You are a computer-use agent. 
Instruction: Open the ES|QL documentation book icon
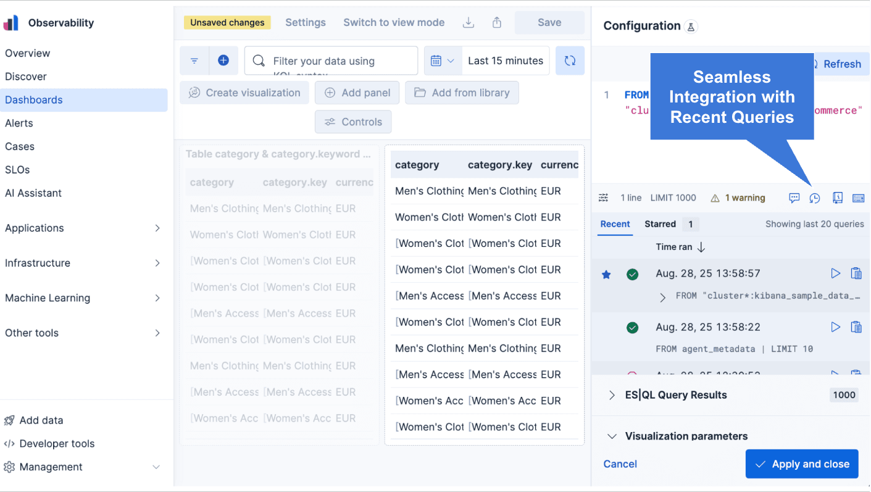[x=837, y=198]
